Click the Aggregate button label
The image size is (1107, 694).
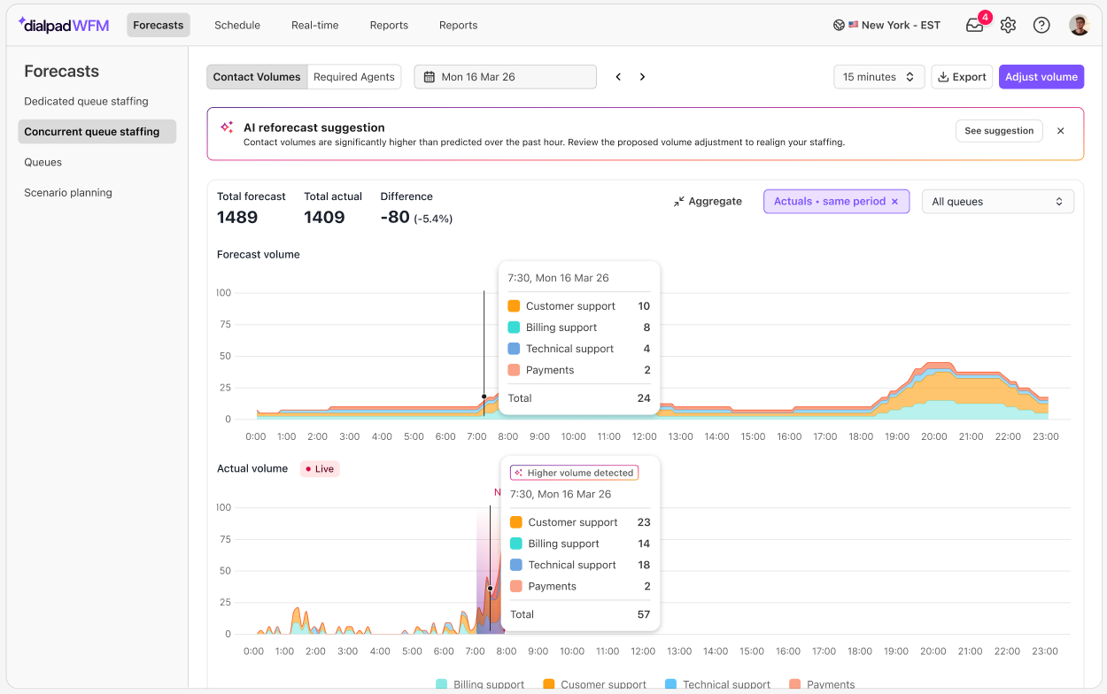tap(716, 202)
